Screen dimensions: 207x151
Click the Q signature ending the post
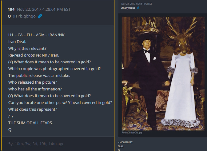tap(10, 130)
